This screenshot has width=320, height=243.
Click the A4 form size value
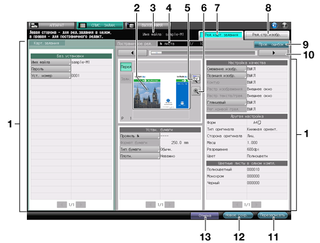(257, 123)
